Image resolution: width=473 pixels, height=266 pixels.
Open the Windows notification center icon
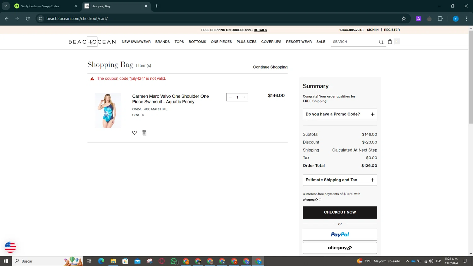(x=465, y=261)
